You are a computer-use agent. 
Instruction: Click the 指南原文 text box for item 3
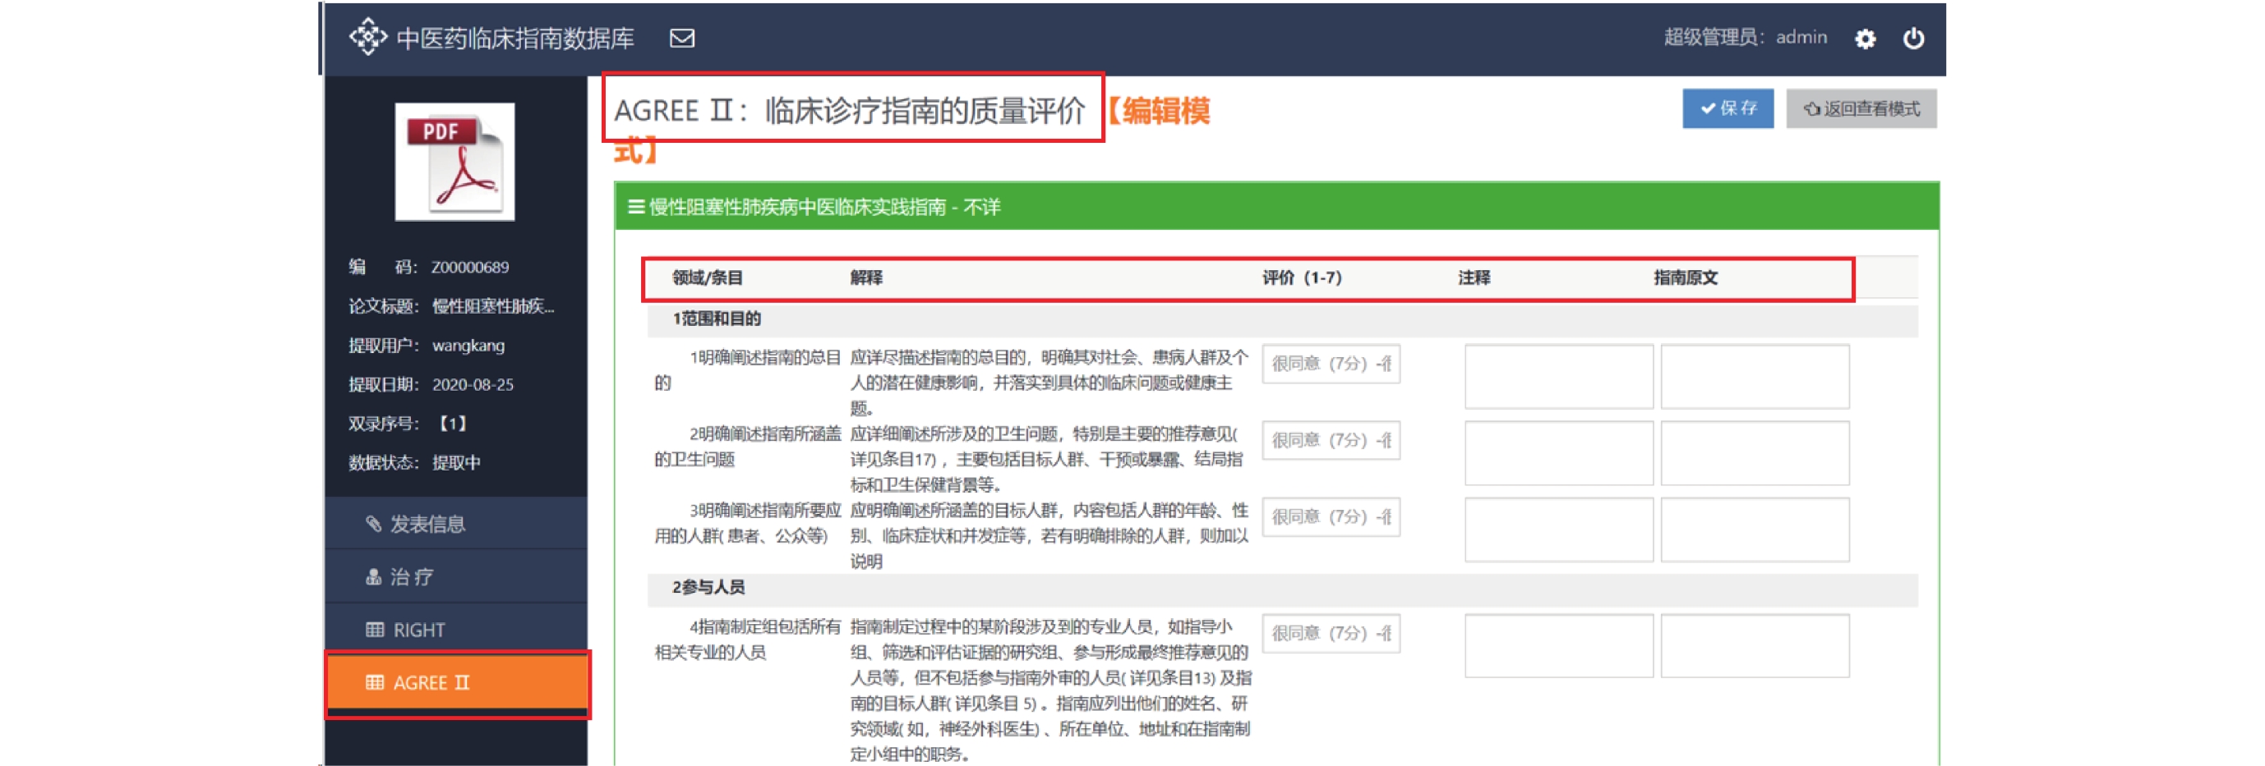tap(1754, 530)
